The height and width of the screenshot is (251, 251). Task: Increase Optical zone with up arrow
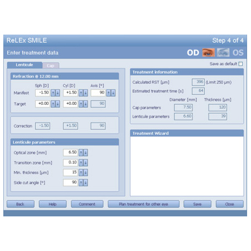tap(81, 153)
